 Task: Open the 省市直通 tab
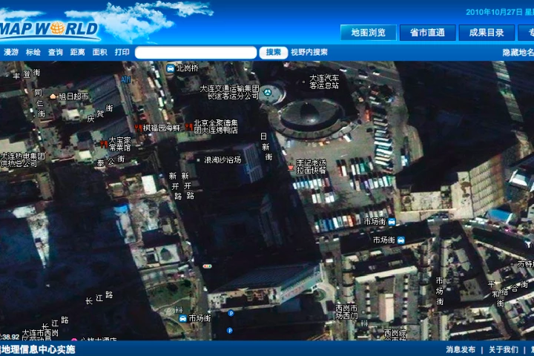pos(427,33)
